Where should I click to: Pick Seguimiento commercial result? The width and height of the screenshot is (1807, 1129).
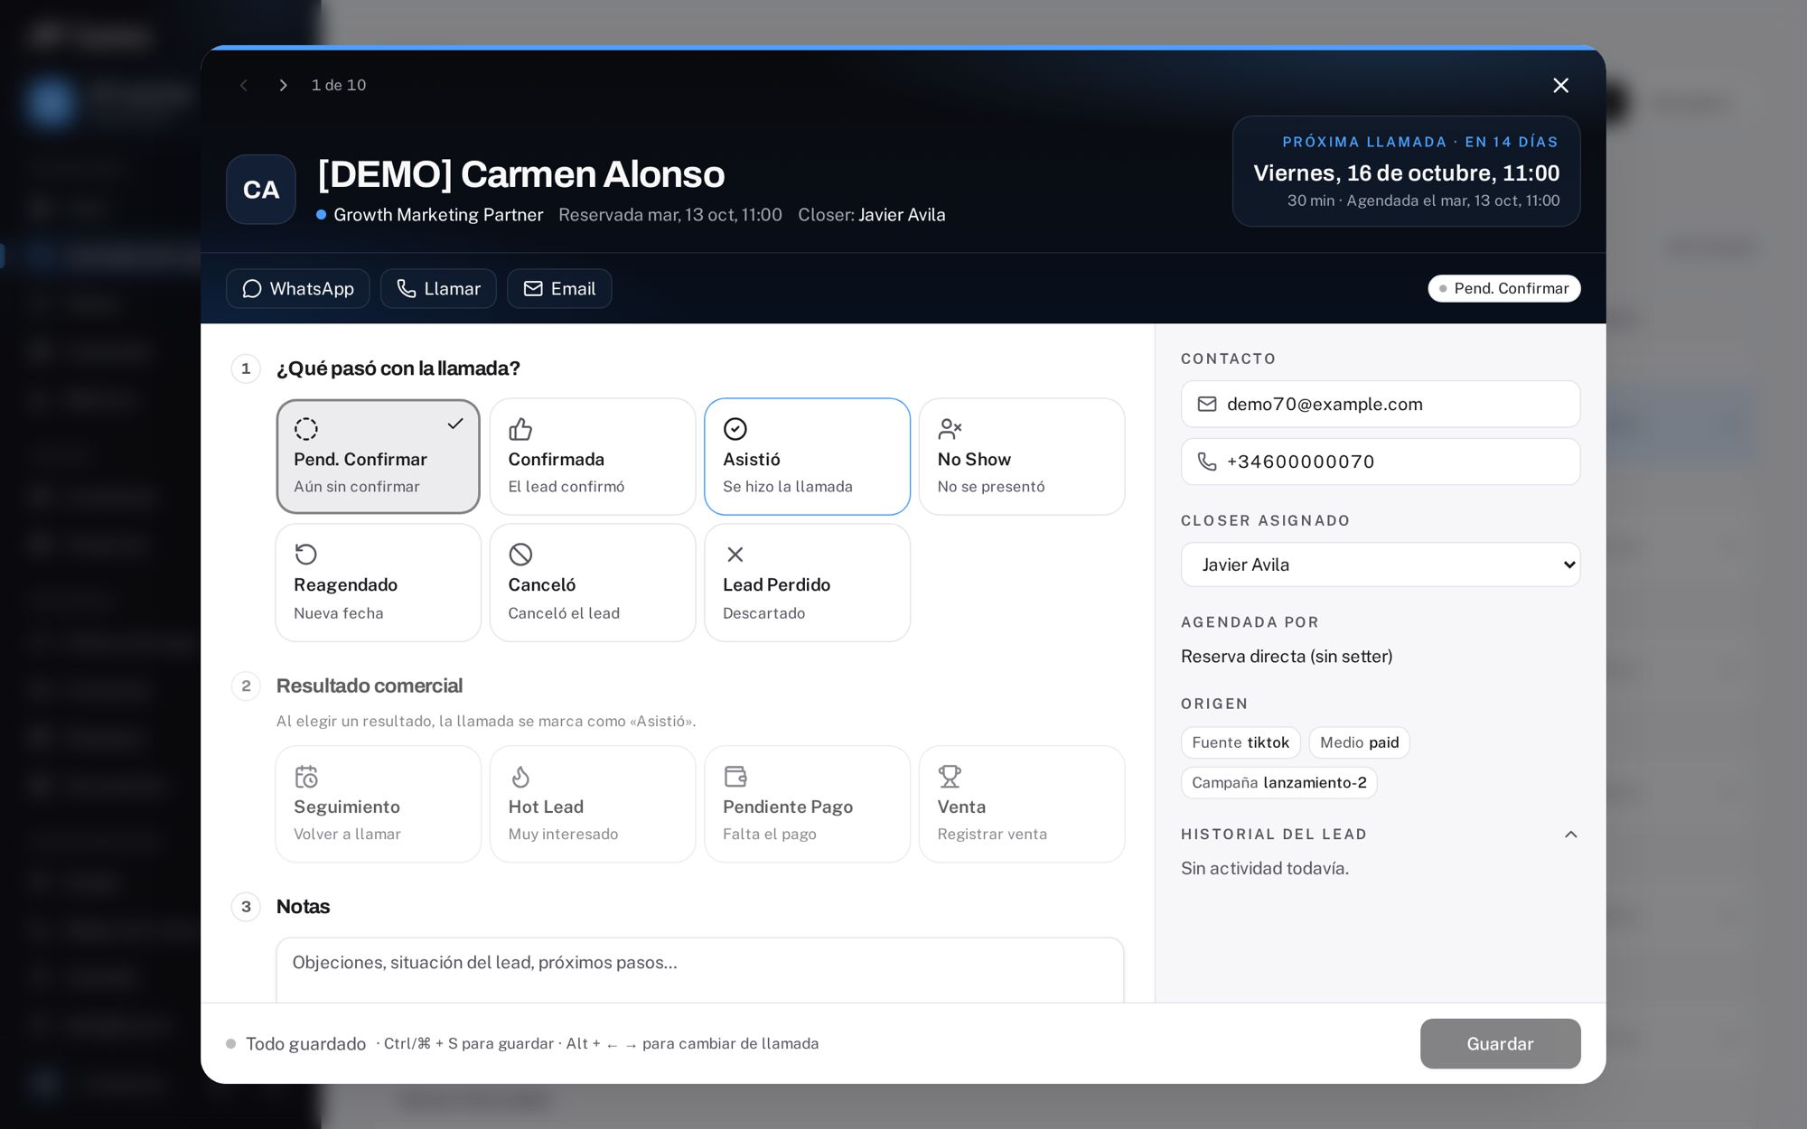point(378,804)
